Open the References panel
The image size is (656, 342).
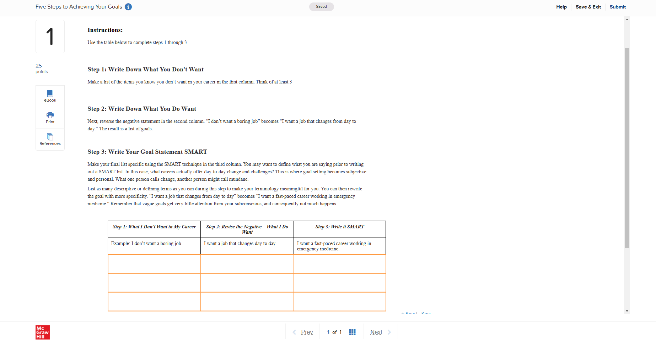[50, 140]
